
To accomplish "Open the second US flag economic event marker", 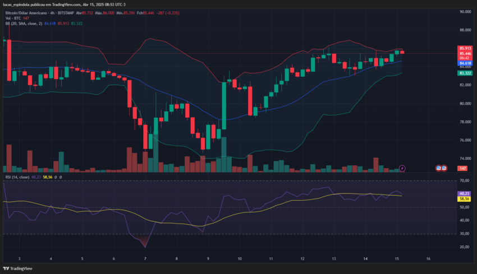I will [444, 168].
